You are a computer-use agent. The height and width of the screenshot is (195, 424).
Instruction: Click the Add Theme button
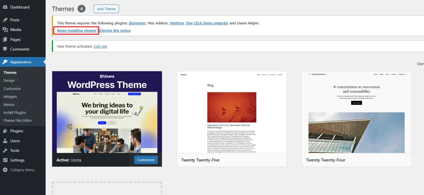[106, 9]
